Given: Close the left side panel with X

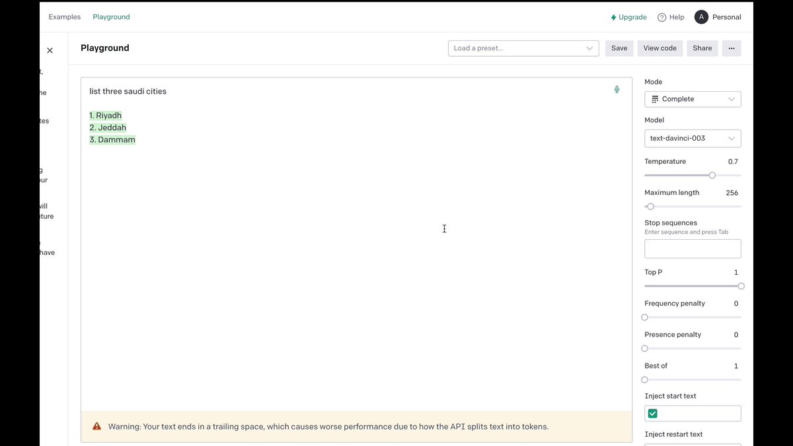Looking at the screenshot, I should coord(50,50).
